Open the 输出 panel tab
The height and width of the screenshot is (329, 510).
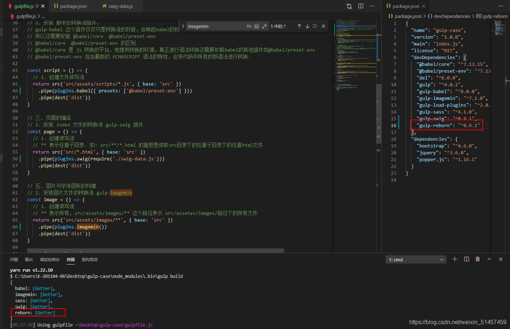pos(29,260)
